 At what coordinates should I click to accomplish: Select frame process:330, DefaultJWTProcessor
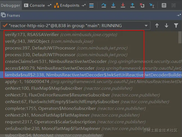coord(89,55)
